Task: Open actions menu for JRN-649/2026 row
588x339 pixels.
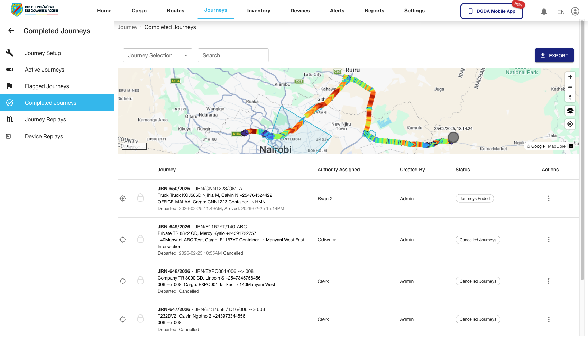Action: tap(549, 240)
